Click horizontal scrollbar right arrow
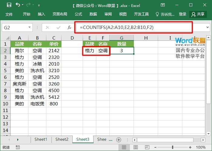Screen dimensions: 212x151 click(x=203, y=140)
